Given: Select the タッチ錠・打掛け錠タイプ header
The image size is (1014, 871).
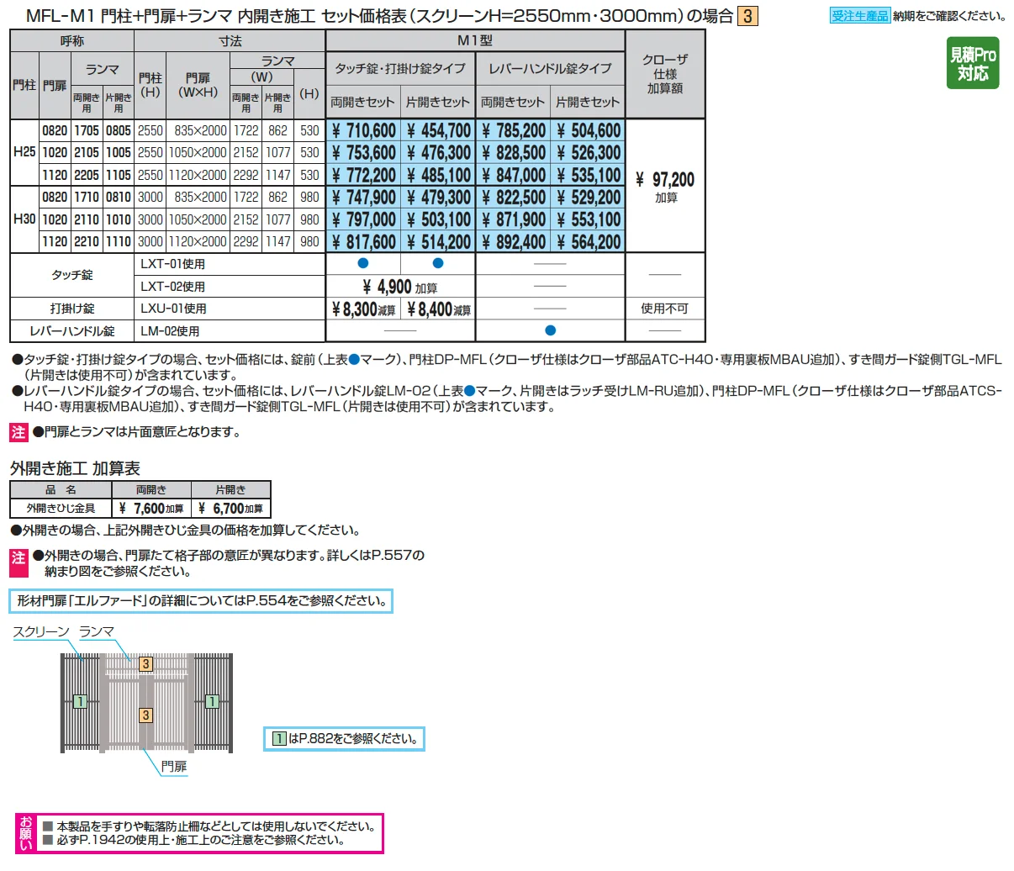Looking at the screenshot, I should (x=400, y=69).
